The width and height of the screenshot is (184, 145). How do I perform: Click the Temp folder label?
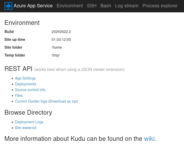coord(15,55)
